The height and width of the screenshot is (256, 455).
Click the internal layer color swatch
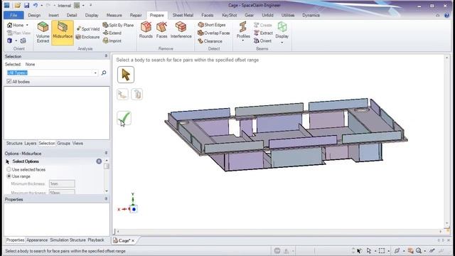pos(77,5)
